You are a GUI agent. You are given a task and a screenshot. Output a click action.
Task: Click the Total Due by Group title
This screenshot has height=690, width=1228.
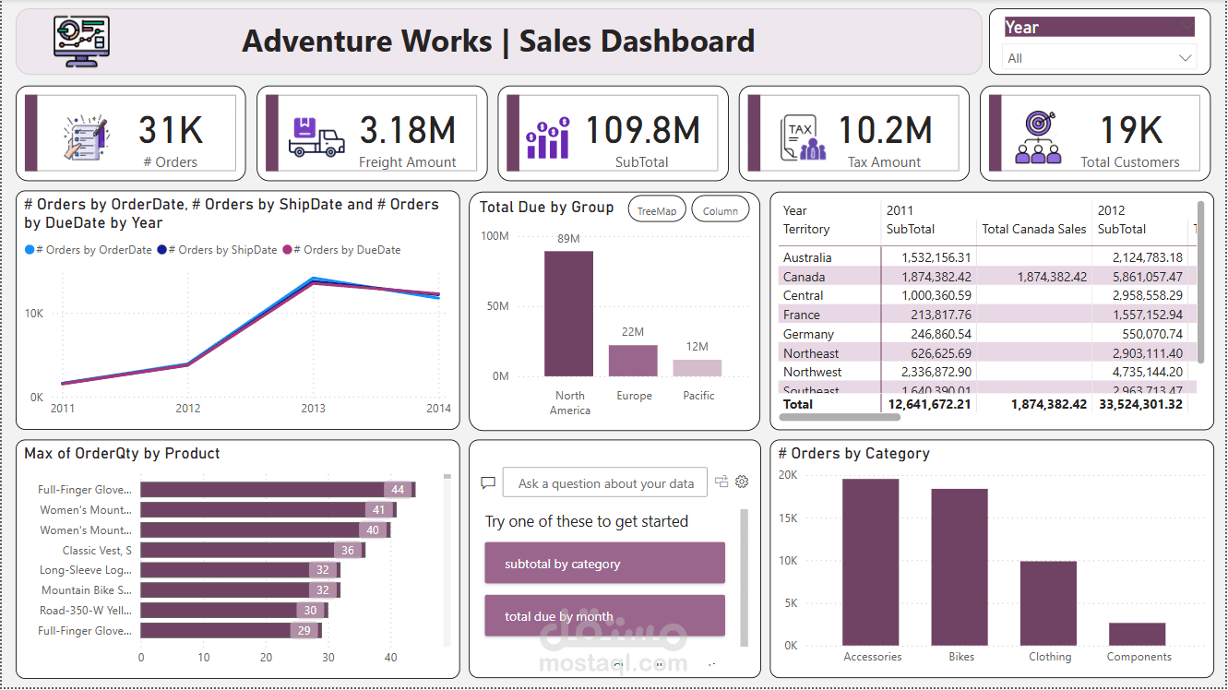coord(546,208)
